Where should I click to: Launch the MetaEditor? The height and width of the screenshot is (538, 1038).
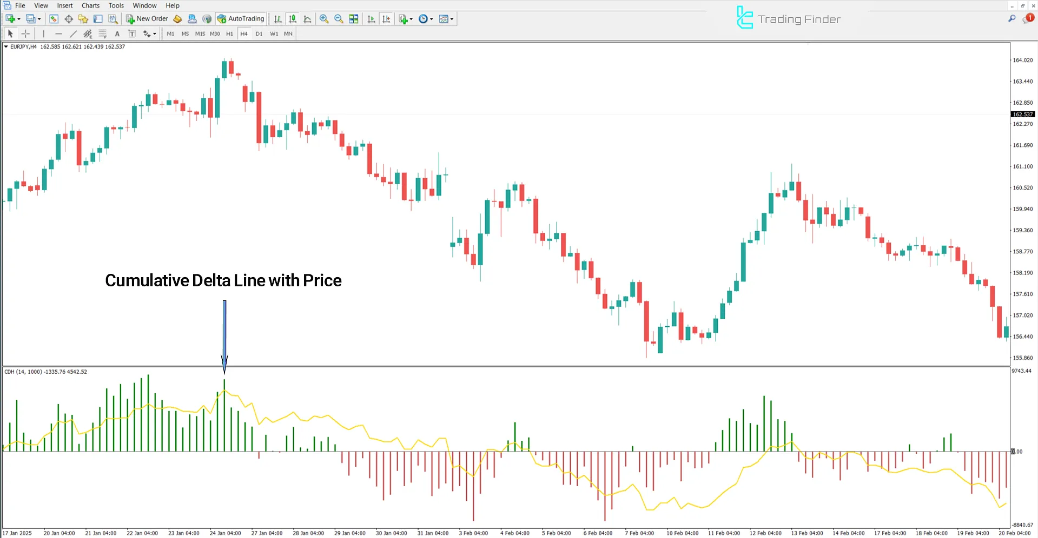click(x=177, y=18)
